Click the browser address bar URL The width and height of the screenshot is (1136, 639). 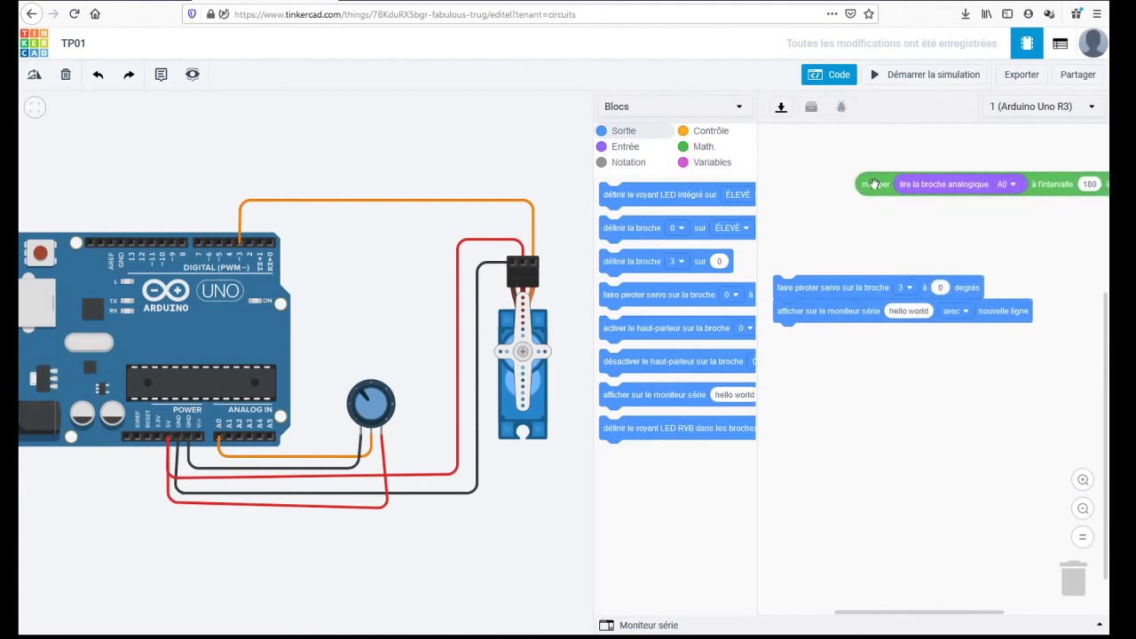tap(405, 14)
